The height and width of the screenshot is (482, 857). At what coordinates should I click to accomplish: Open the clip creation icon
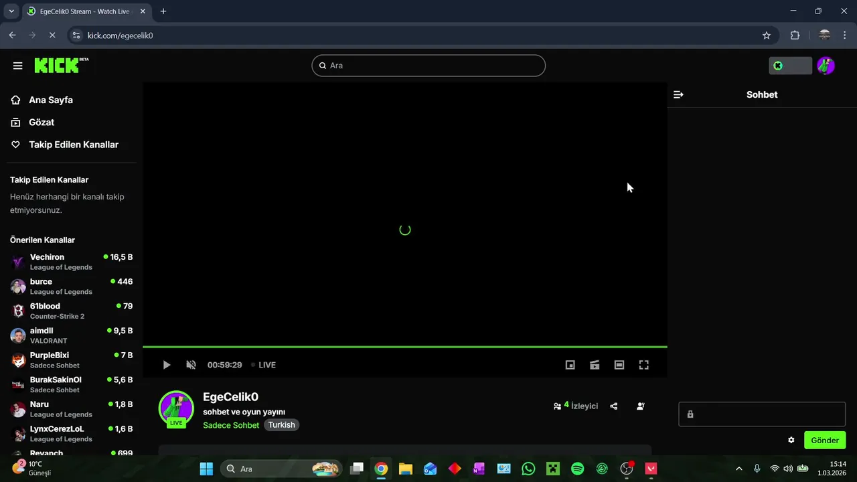coord(595,365)
